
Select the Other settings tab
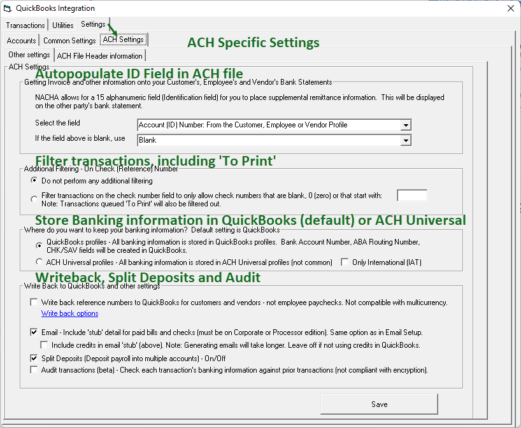click(x=29, y=55)
